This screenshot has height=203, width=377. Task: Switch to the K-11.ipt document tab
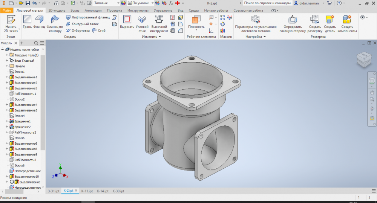[x=87, y=191]
